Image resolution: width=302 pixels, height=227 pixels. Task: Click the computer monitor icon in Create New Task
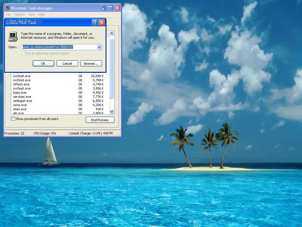click(13, 36)
